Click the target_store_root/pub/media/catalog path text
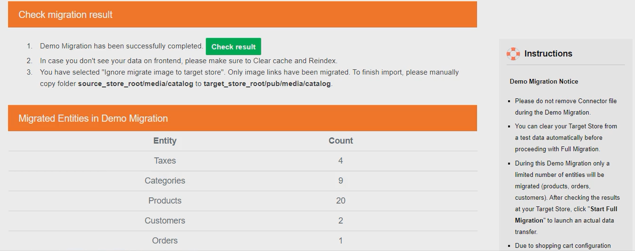Screen dimensions: 635x251 point(267,84)
